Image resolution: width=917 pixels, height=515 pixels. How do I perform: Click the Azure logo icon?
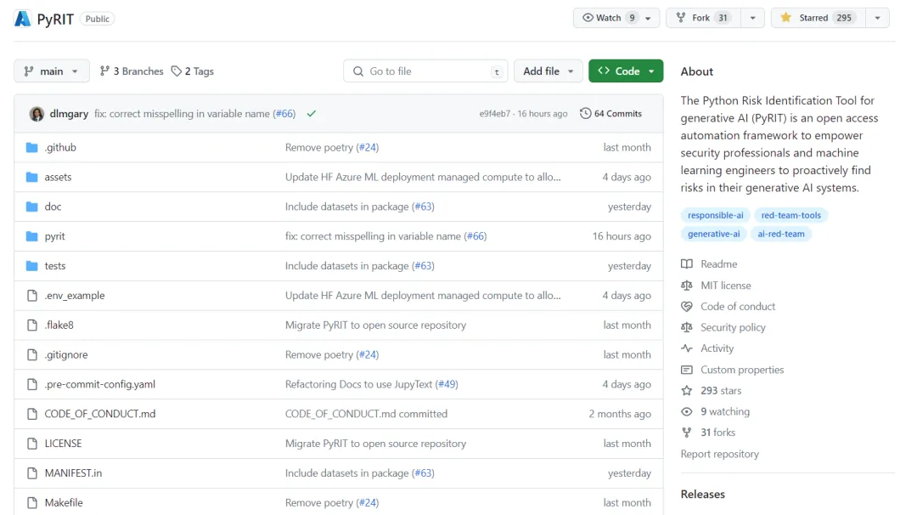point(23,19)
